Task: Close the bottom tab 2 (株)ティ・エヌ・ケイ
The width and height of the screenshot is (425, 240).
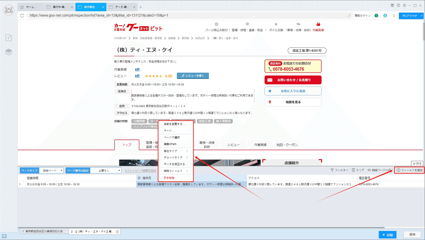Action: [x=117, y=232]
